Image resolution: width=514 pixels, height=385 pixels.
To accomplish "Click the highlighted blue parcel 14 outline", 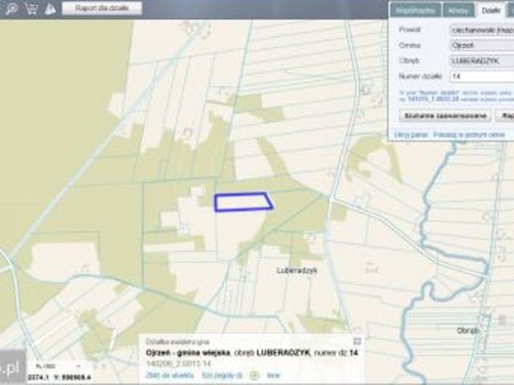I will [x=243, y=201].
